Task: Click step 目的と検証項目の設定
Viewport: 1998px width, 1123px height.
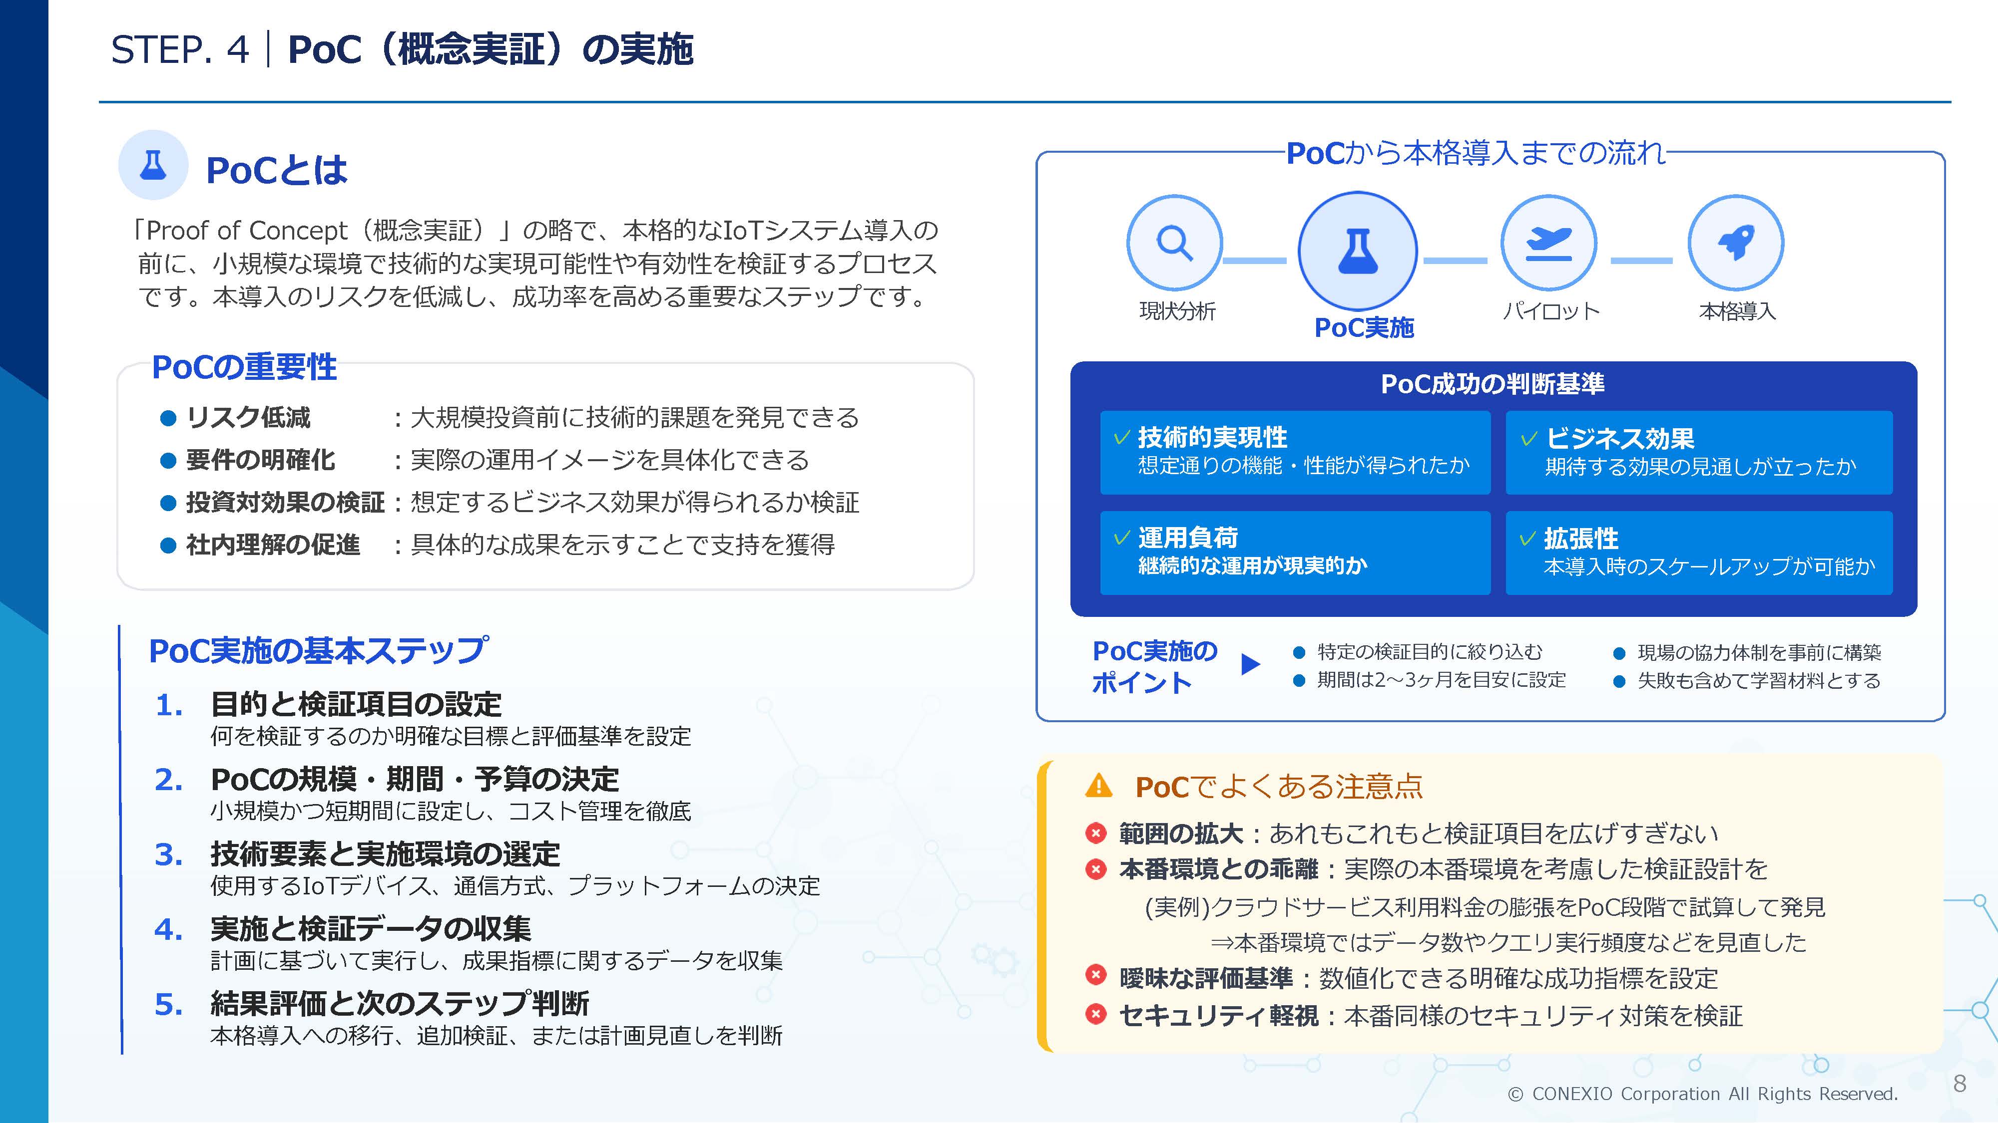Action: click(x=356, y=704)
